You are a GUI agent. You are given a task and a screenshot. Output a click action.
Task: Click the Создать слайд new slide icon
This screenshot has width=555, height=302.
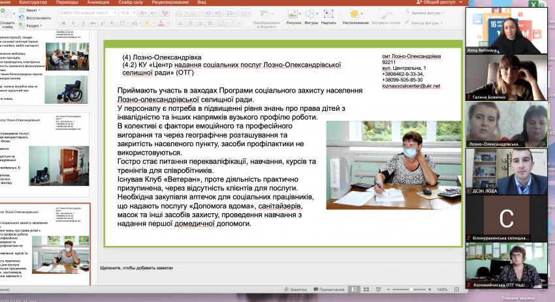click(x=5, y=14)
